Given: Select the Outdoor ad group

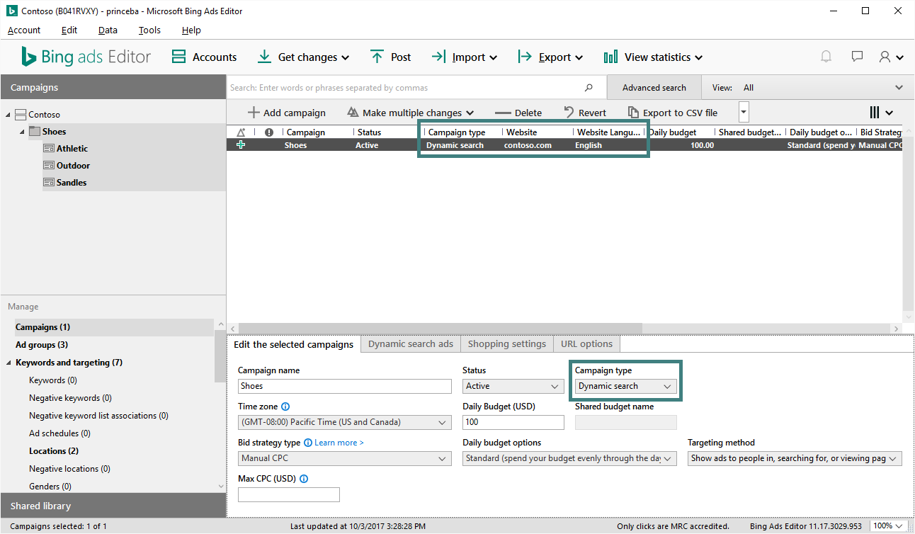Looking at the screenshot, I should [73, 166].
